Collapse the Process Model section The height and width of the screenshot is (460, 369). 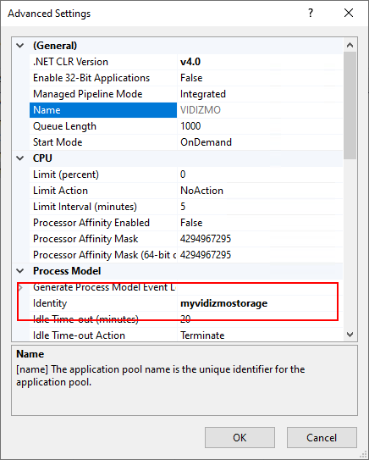20,271
